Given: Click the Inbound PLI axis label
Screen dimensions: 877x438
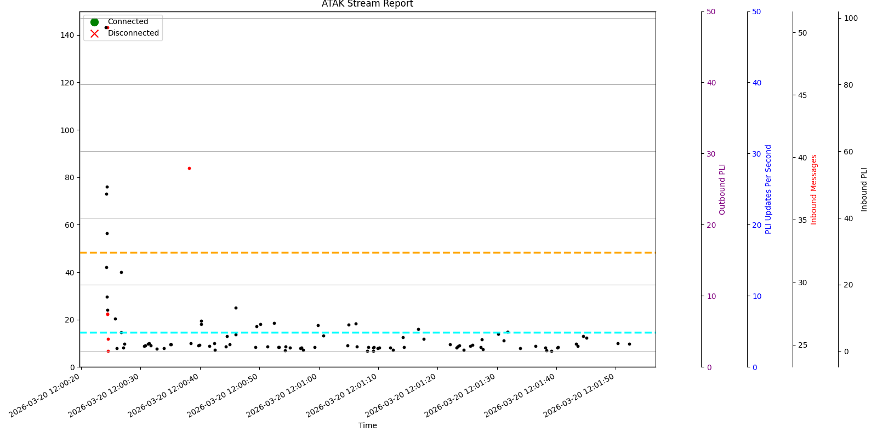Looking at the screenshot, I should pyautogui.click(x=864, y=189).
